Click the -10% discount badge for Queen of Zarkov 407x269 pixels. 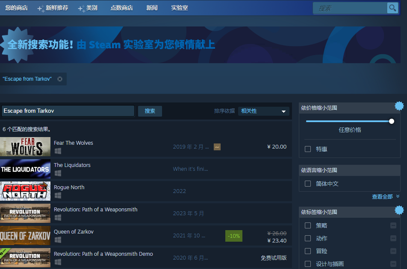(x=234, y=236)
